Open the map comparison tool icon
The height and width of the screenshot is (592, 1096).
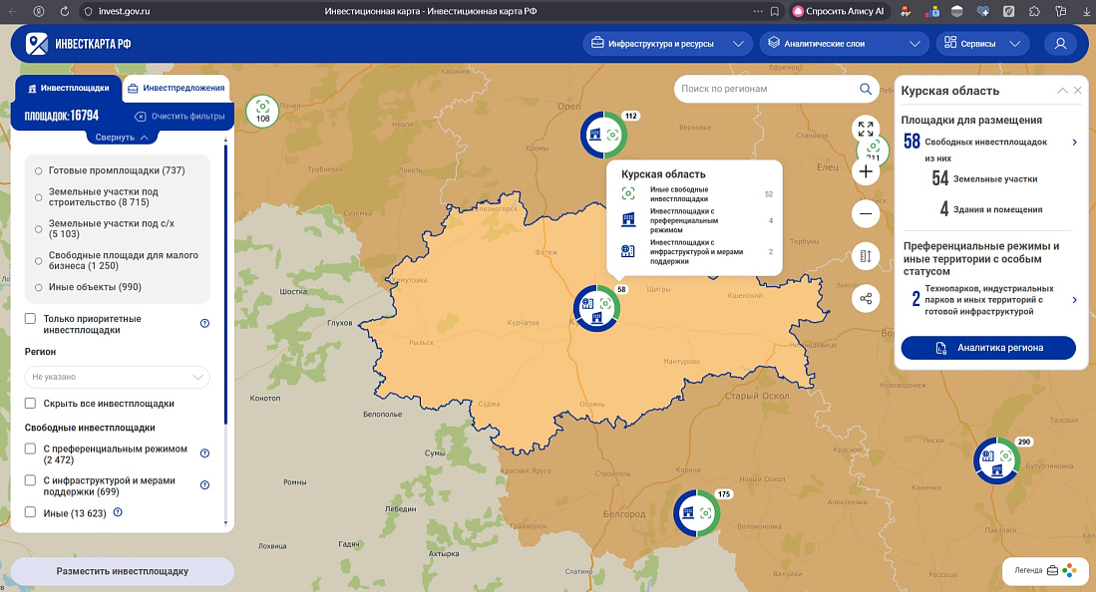point(866,256)
